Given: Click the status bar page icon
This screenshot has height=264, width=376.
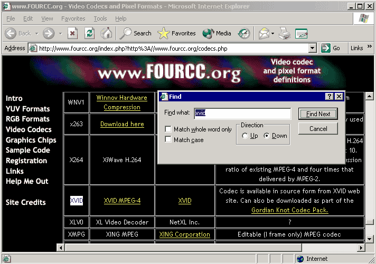Looking at the screenshot, I should tap(6, 259).
